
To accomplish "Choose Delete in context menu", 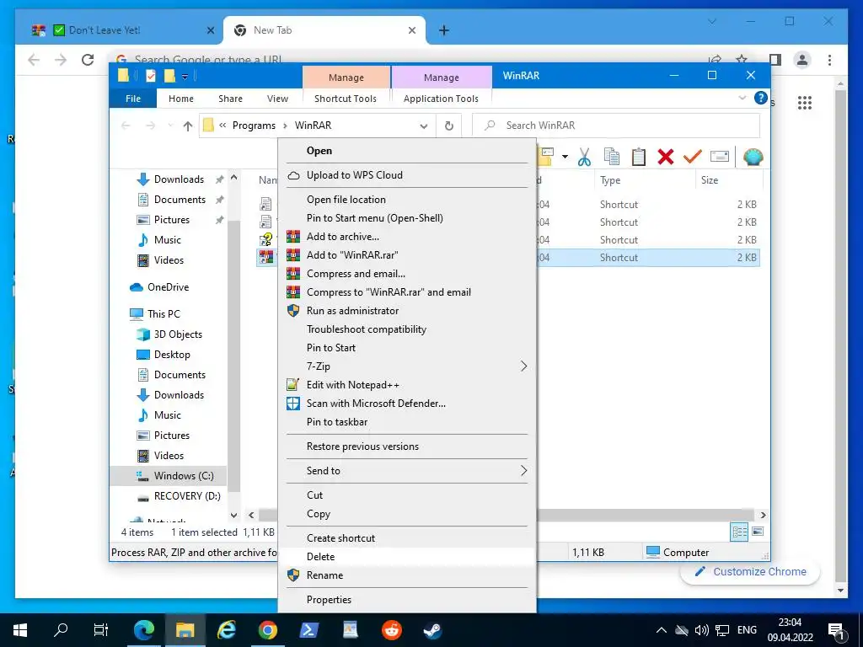I will point(407,557).
